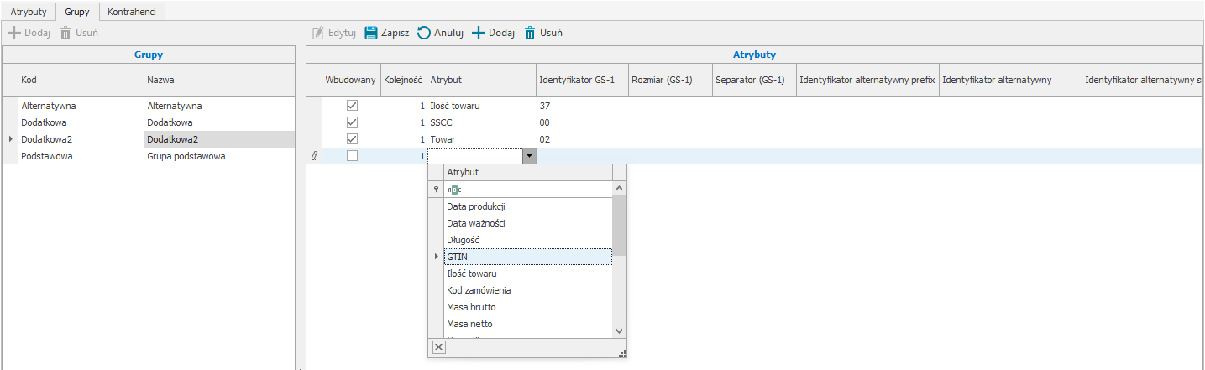The image size is (1205, 370).
Task: Click the GS-1 identifier cell with value 00
Action: pyautogui.click(x=582, y=122)
